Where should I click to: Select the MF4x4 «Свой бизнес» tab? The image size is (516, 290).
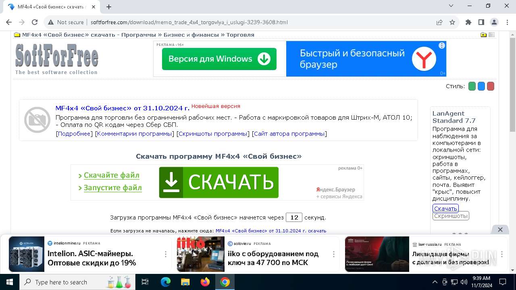coord(52,7)
